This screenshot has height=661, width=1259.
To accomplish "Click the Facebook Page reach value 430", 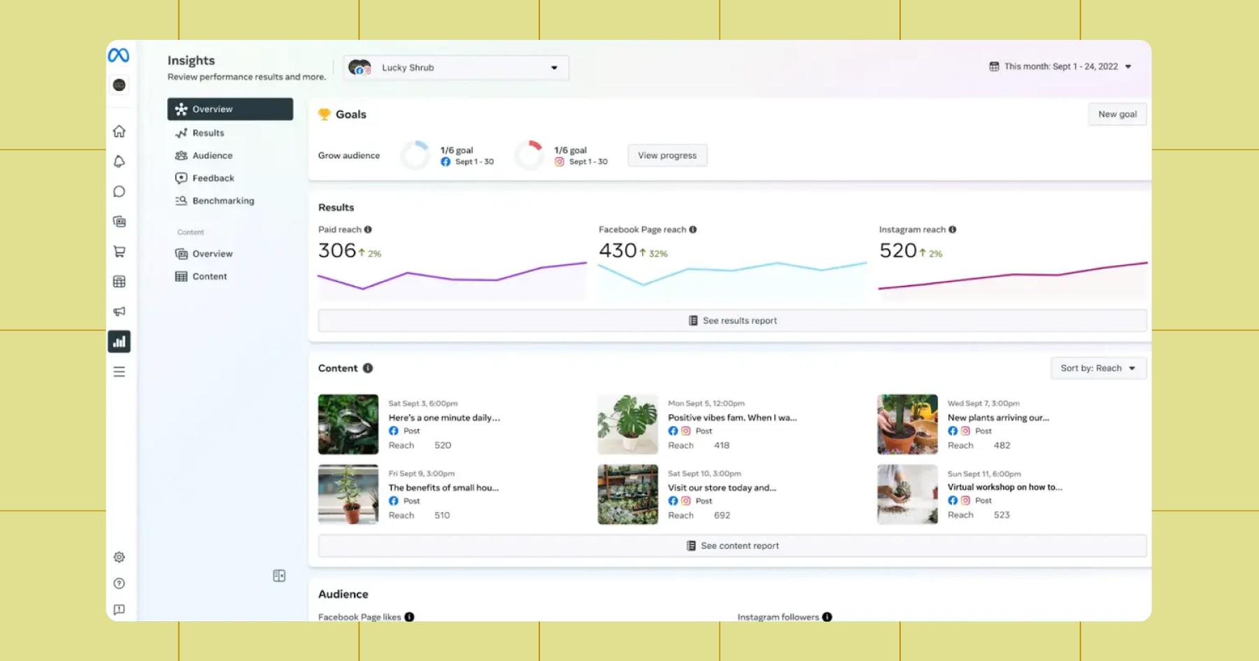I will 618,250.
